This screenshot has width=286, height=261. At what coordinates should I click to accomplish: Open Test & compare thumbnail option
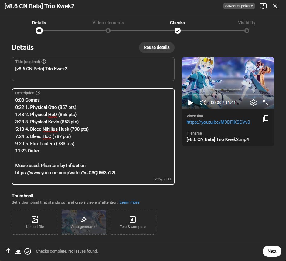[133, 222]
